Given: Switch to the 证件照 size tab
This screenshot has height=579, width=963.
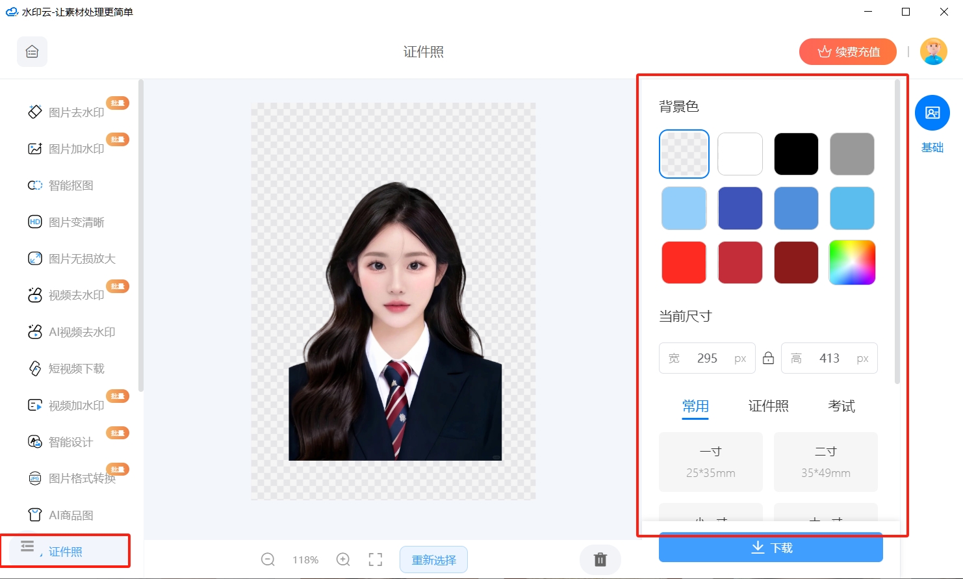Looking at the screenshot, I should point(769,406).
